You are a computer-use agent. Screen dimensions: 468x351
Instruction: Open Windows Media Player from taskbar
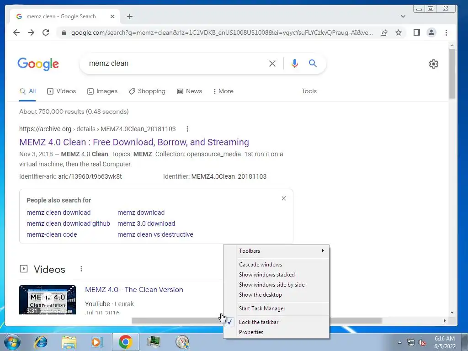pyautogui.click(x=97, y=342)
